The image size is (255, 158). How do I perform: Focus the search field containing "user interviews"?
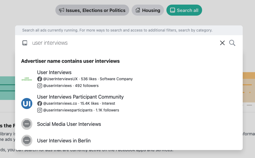click(123, 43)
